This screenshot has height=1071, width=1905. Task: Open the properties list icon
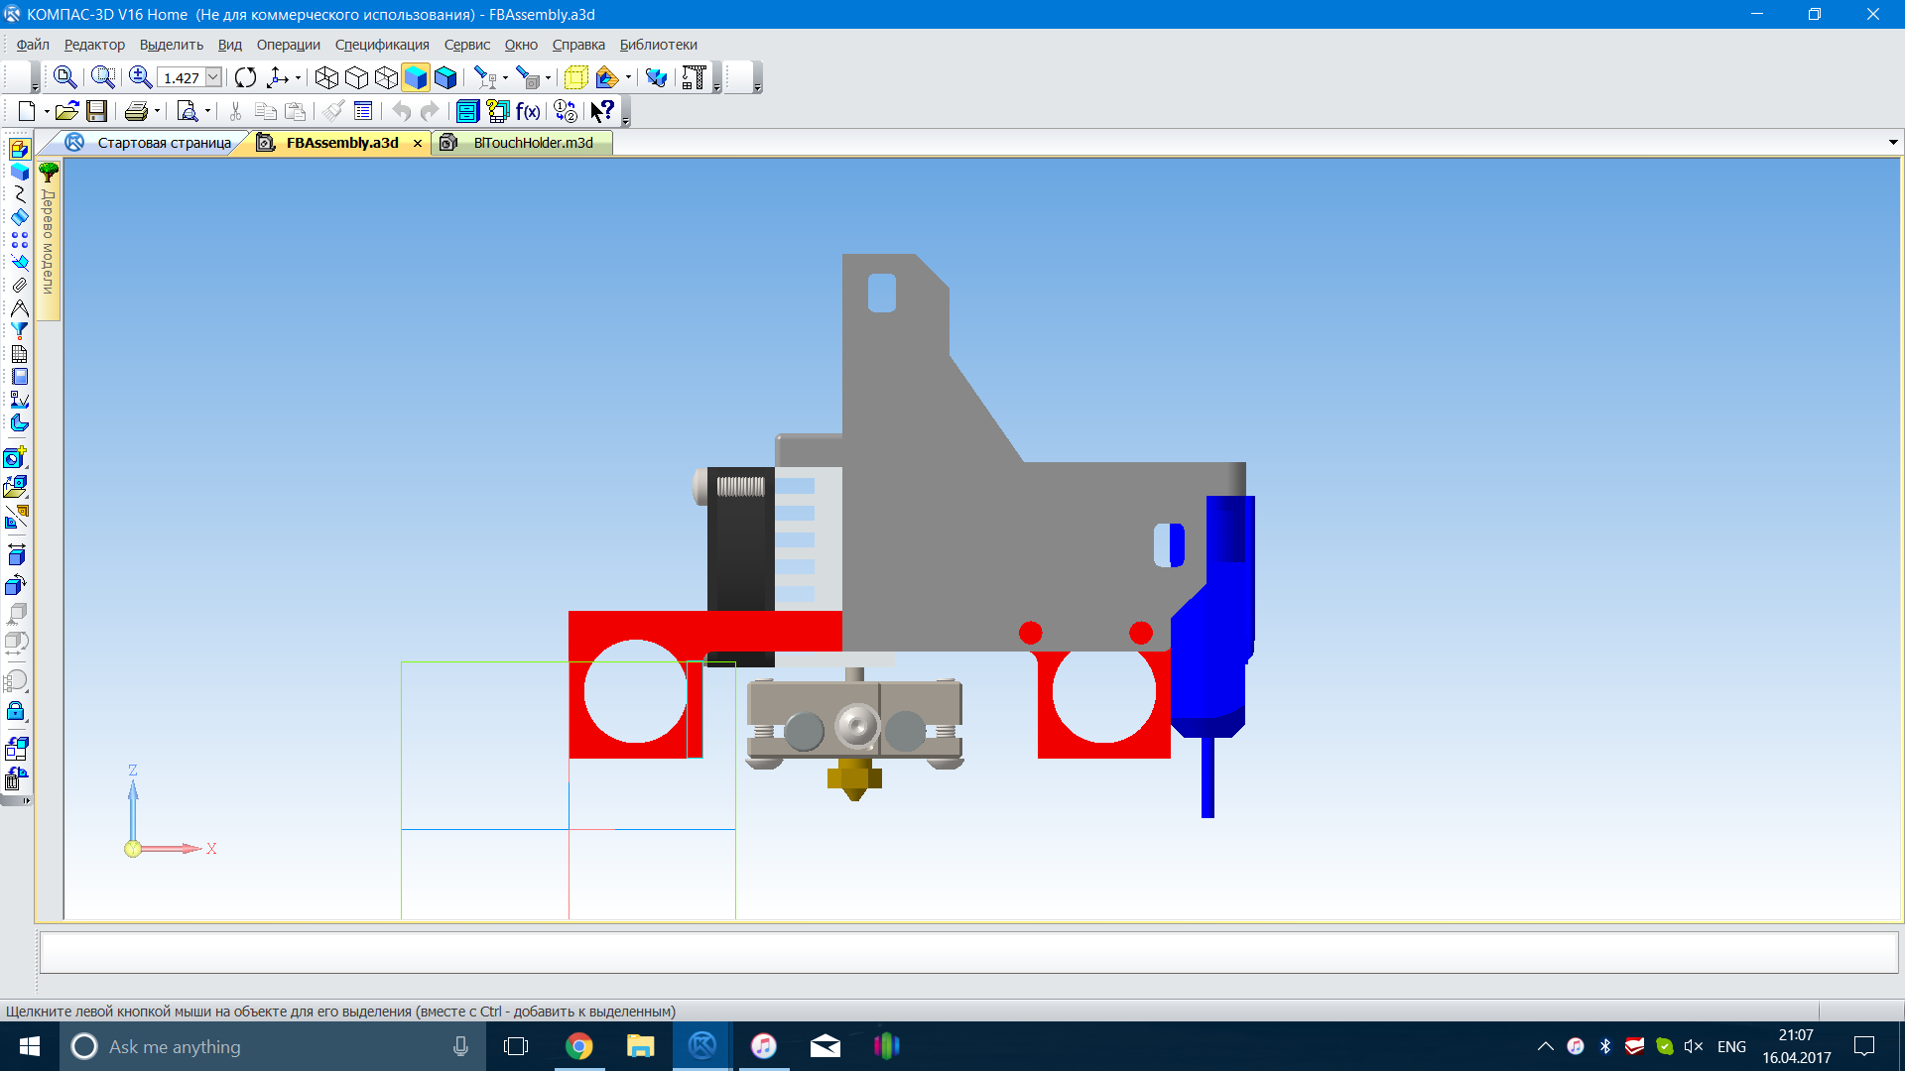[x=363, y=111]
